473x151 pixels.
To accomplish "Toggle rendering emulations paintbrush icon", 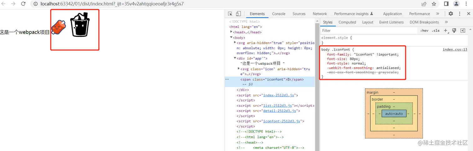I will pos(454,31).
